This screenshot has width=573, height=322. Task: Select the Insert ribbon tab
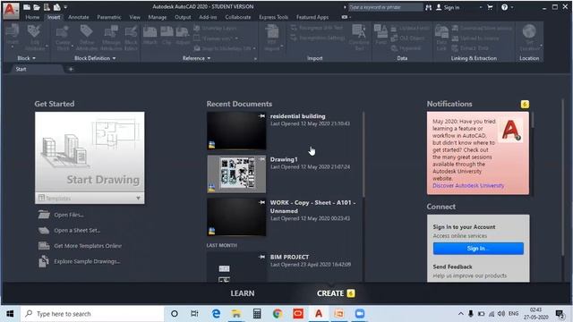pos(54,17)
